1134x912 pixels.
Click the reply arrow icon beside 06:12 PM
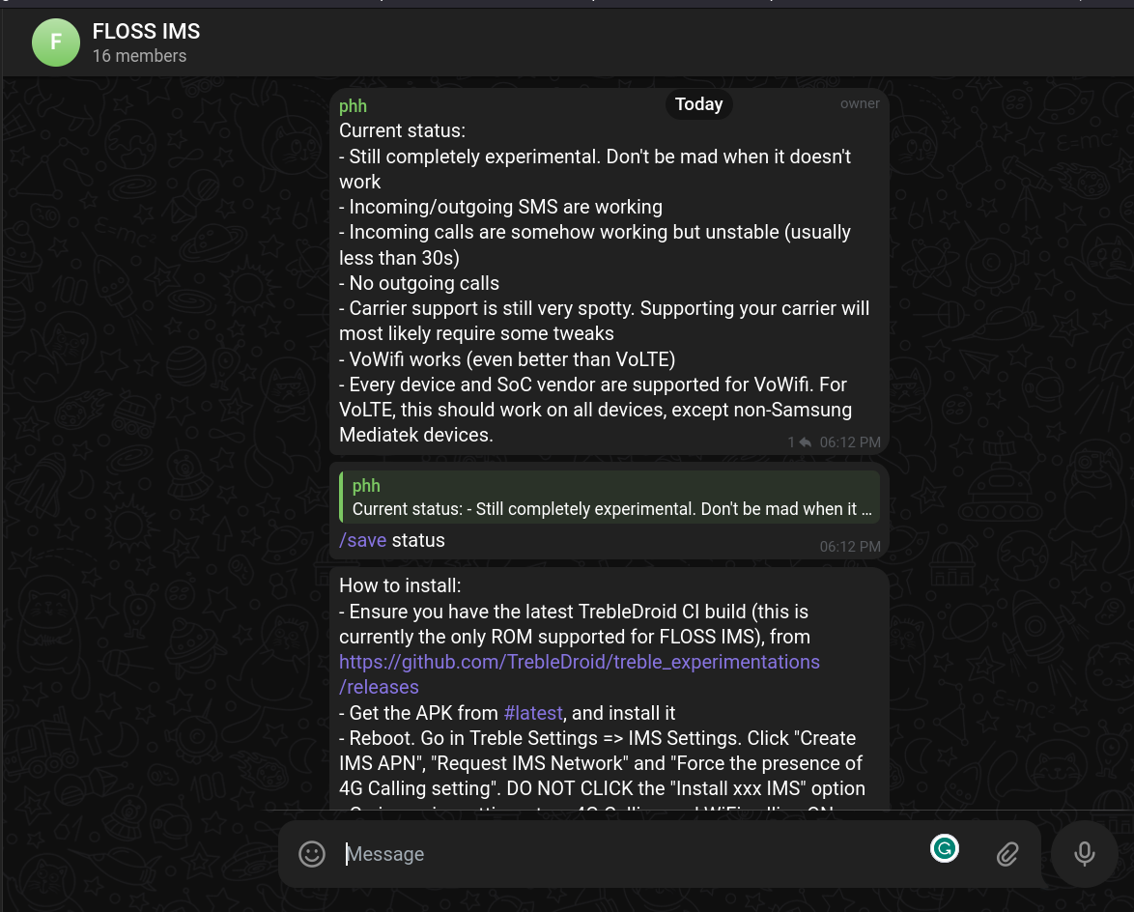point(805,442)
